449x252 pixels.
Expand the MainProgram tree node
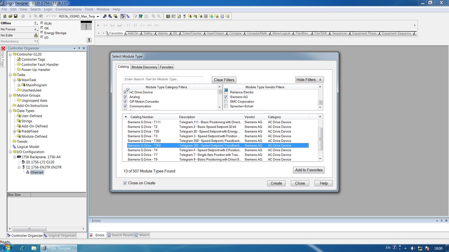click(19, 85)
